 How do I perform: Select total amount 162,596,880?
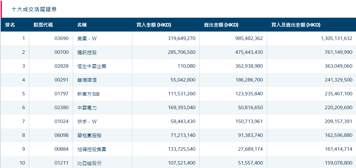point(339,135)
